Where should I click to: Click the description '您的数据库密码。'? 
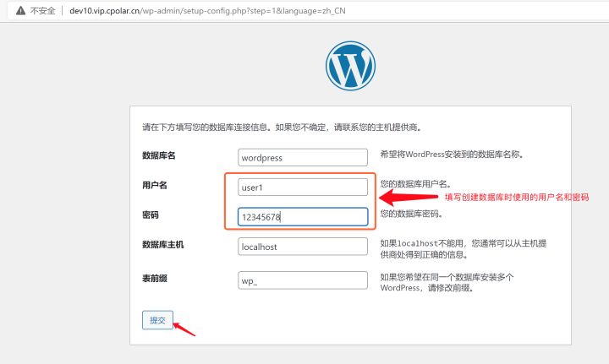412,214
